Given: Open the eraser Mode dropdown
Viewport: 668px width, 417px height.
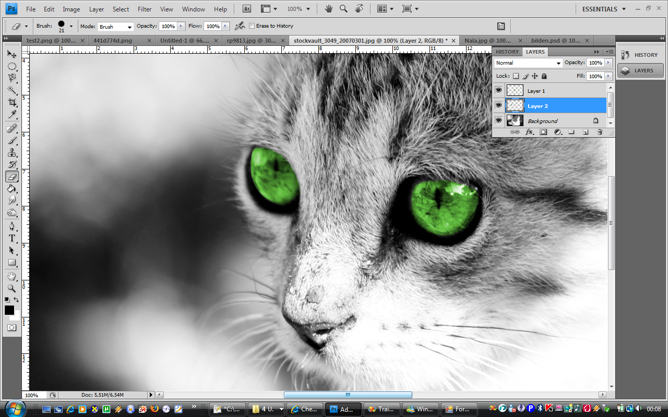Looking at the screenshot, I should [x=115, y=27].
